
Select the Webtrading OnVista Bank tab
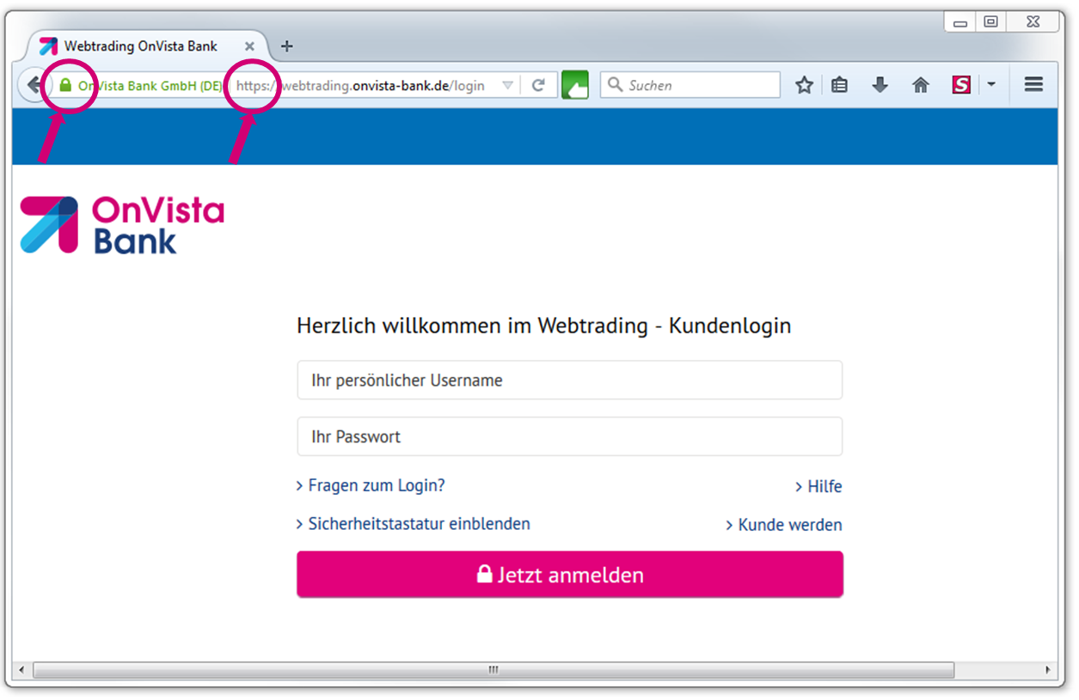coord(146,46)
